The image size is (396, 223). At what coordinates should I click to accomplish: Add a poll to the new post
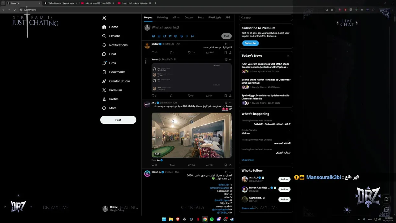coord(170,36)
